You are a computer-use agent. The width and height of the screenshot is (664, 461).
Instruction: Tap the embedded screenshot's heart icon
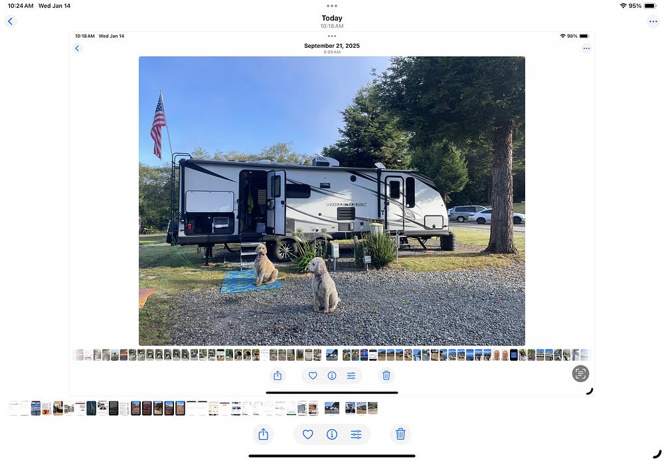(x=313, y=375)
